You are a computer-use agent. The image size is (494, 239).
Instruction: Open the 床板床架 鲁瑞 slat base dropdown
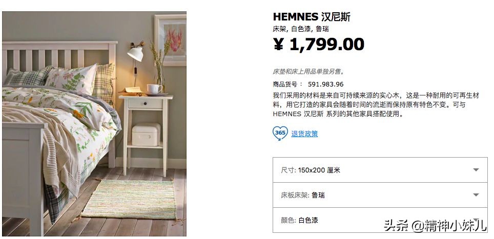coord(380,195)
